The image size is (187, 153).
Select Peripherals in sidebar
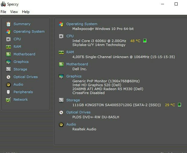[x=23, y=92]
